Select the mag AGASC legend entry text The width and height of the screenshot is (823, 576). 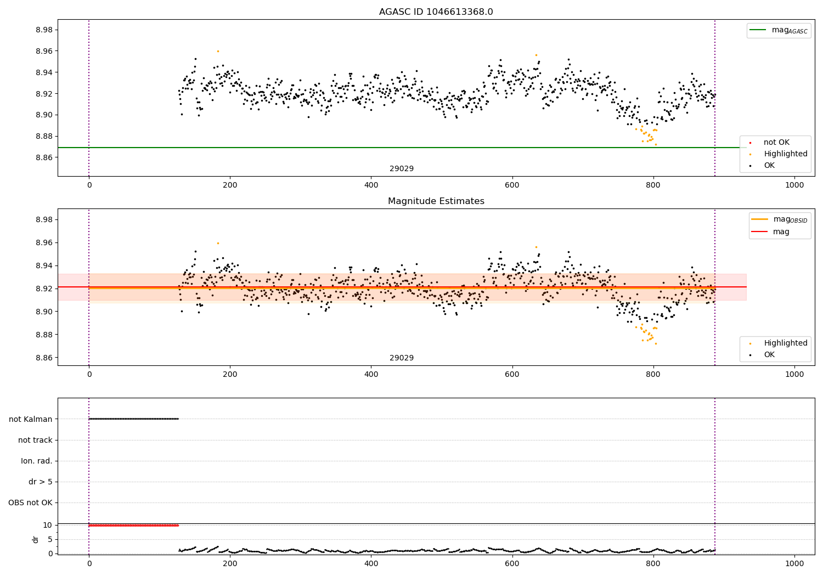[x=790, y=30]
